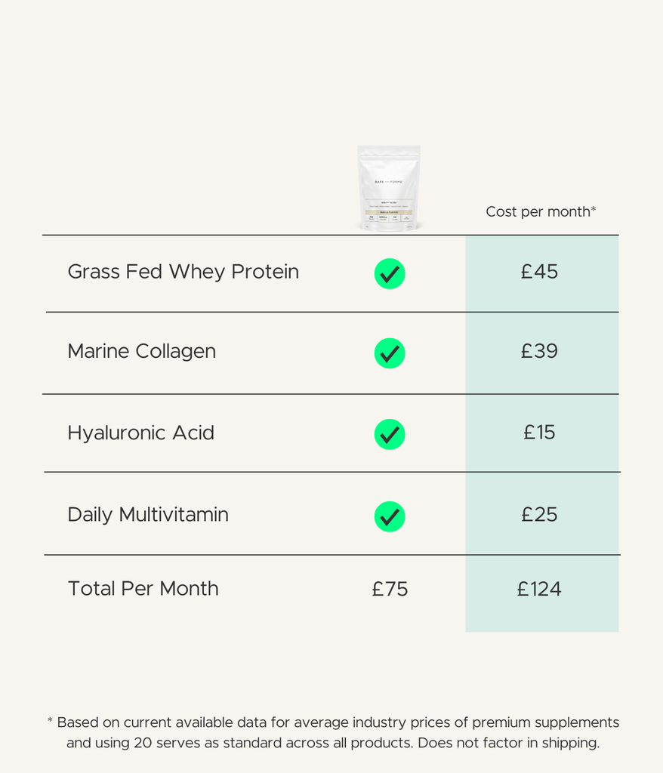The image size is (663, 773).
Task: Click the Hyaluronic Acid green checkmark
Action: coord(390,434)
